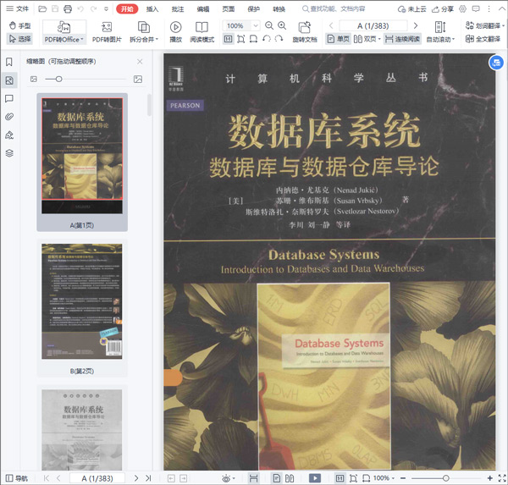
Task: Switch to the 转换 tab
Action: tap(279, 9)
